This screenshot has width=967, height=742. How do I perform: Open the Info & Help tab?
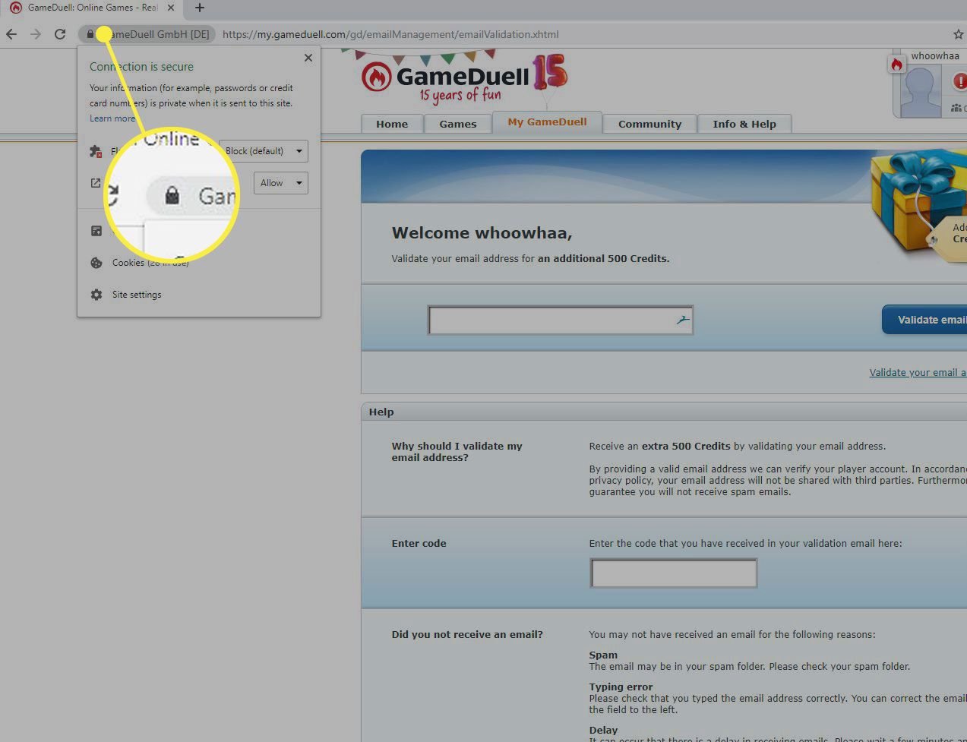point(744,124)
